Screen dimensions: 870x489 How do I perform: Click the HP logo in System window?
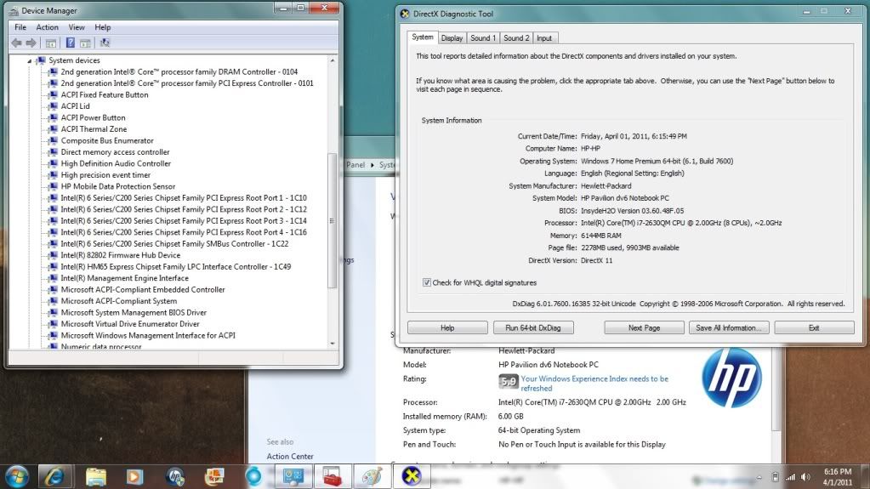coord(731,378)
